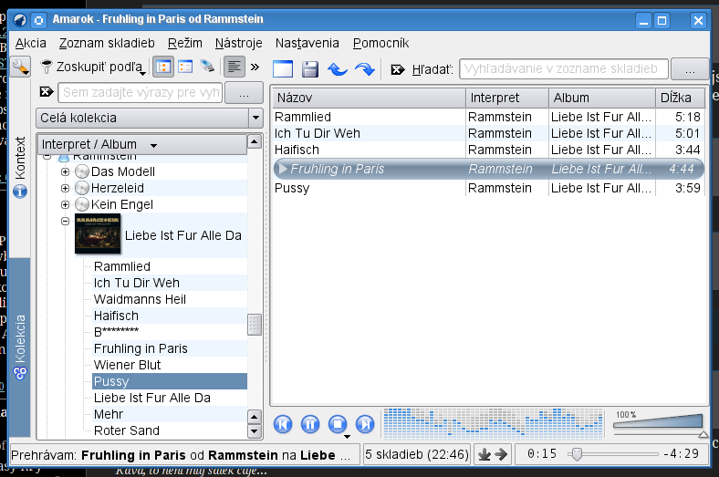Click the stop button
Screen dimensions: 719x477
coord(338,424)
